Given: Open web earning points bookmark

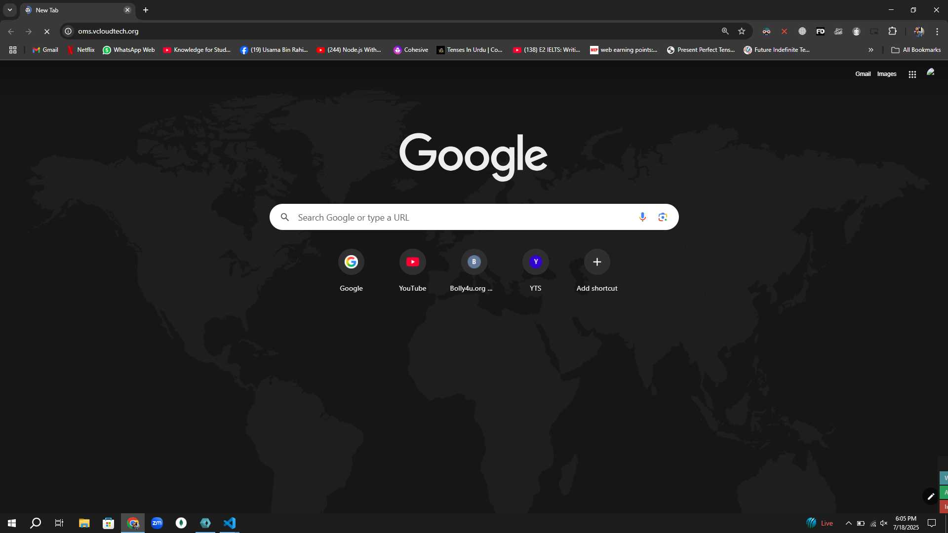Looking at the screenshot, I should pyautogui.click(x=624, y=50).
